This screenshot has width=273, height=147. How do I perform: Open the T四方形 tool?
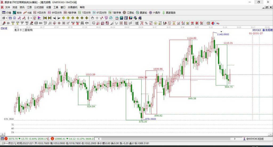[x=85, y=12]
